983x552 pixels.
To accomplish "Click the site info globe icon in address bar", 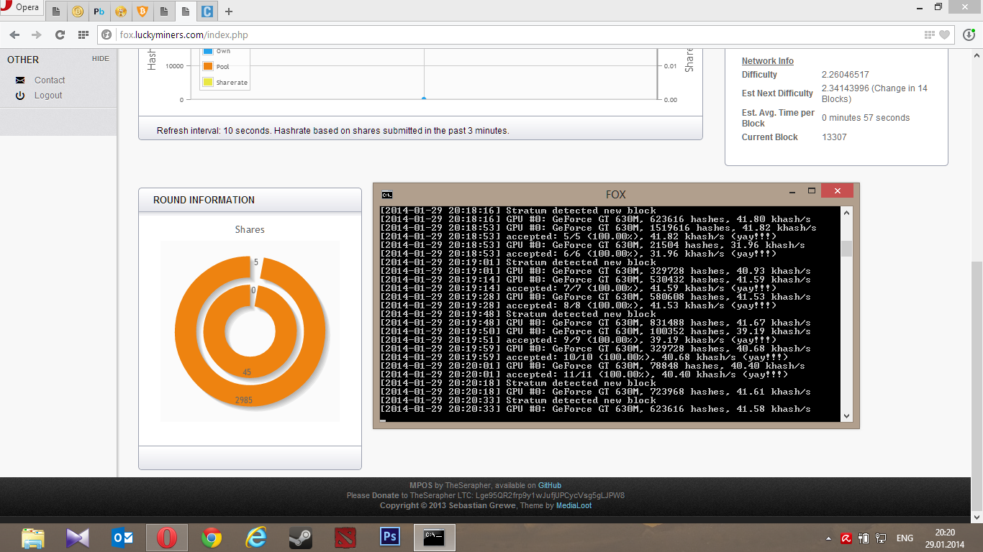I will (107, 34).
